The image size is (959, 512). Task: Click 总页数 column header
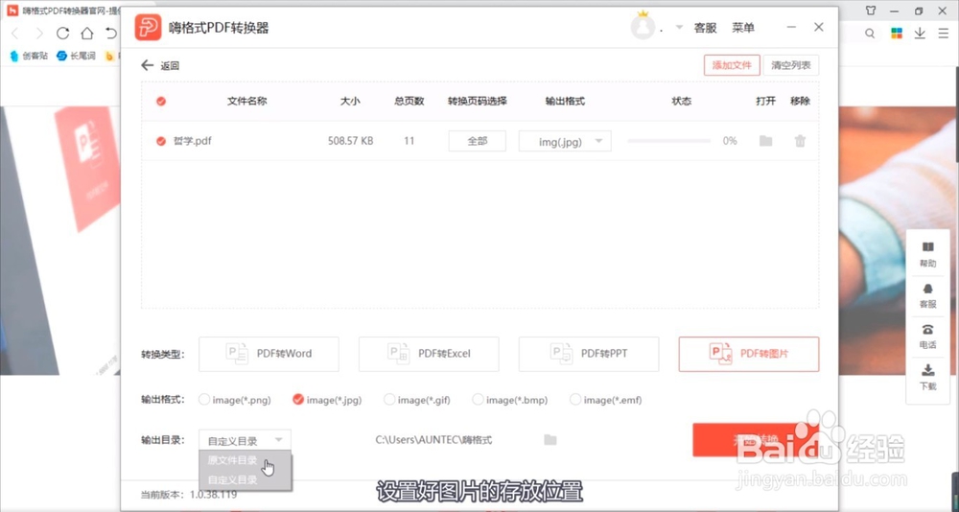(409, 101)
